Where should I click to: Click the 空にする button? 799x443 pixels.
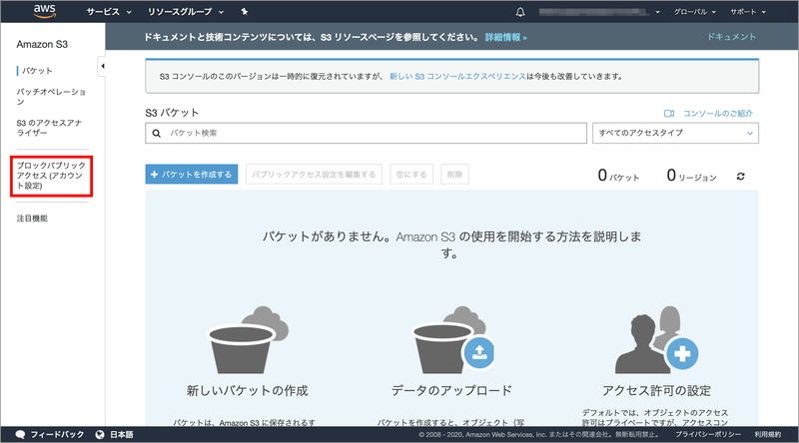pyautogui.click(x=411, y=175)
